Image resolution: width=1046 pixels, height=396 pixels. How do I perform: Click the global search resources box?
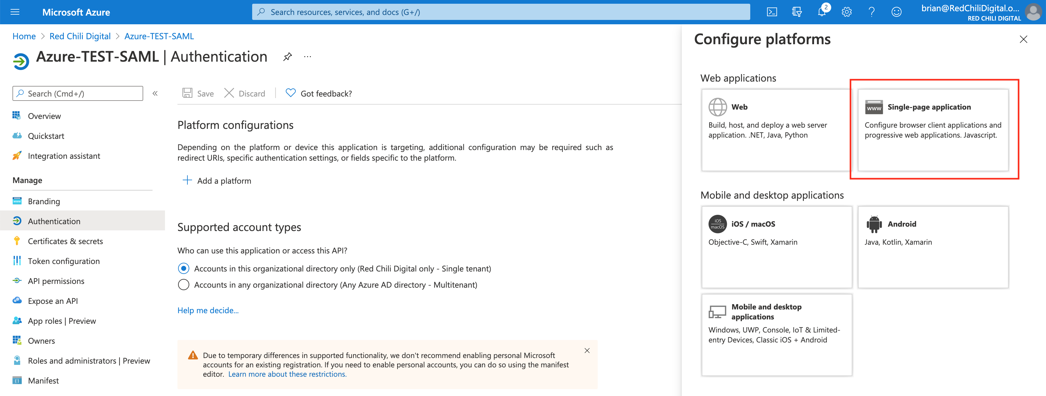pos(501,12)
